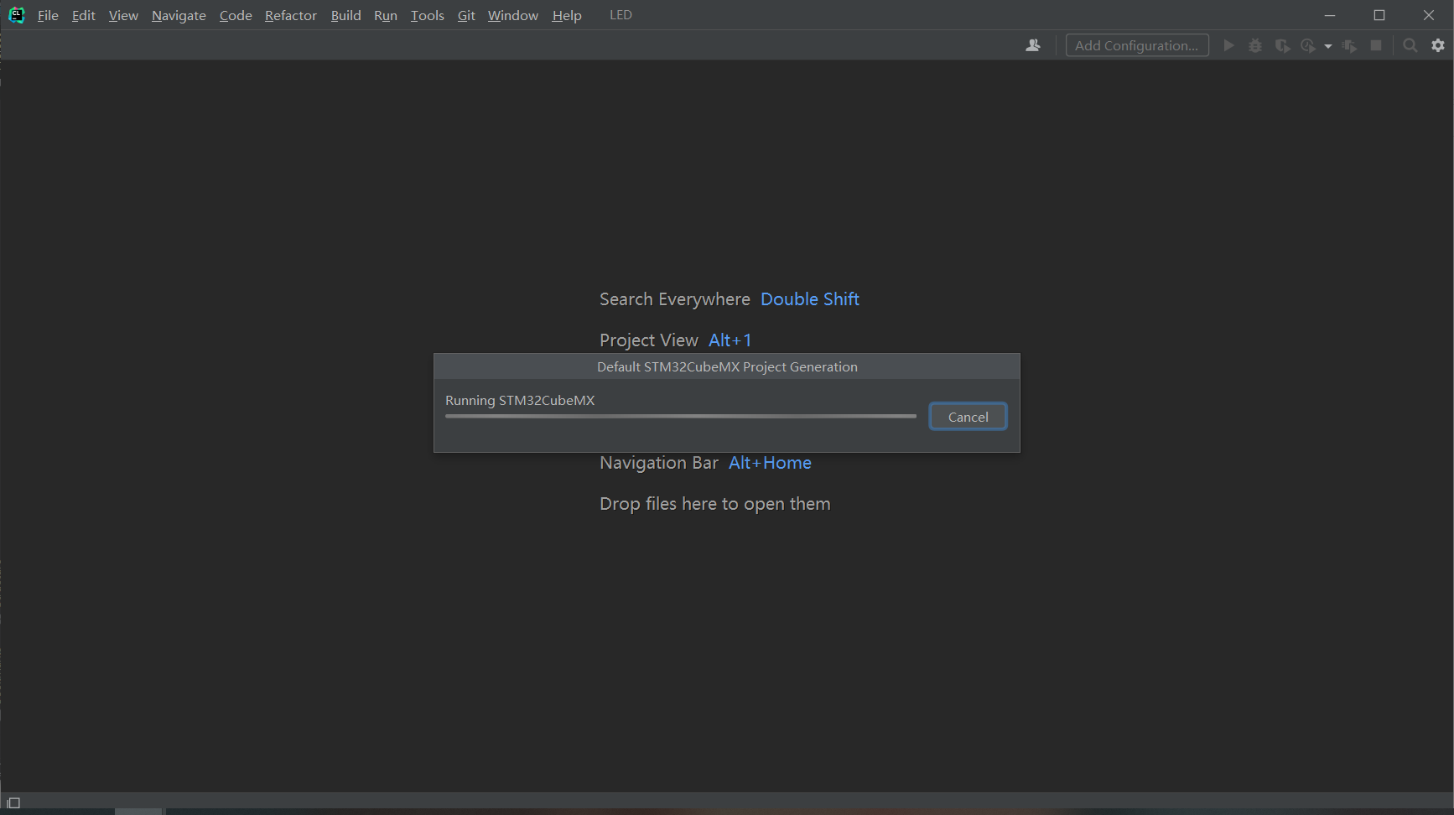Viewport: 1454px width, 815px height.
Task: Cancel the STM32CubeMX project generation
Action: point(968,417)
